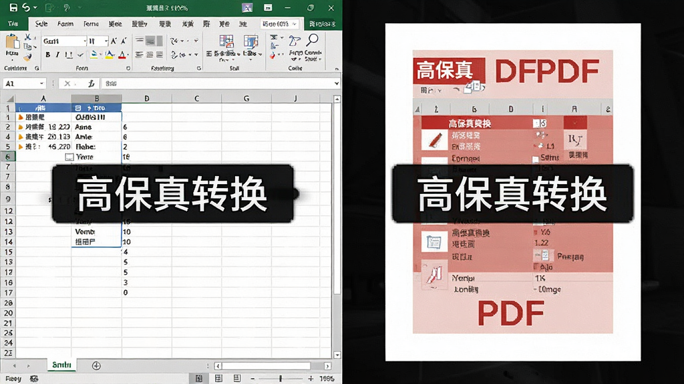684x384 pixels.
Task: Apply the red font color A
Action: coord(122,55)
